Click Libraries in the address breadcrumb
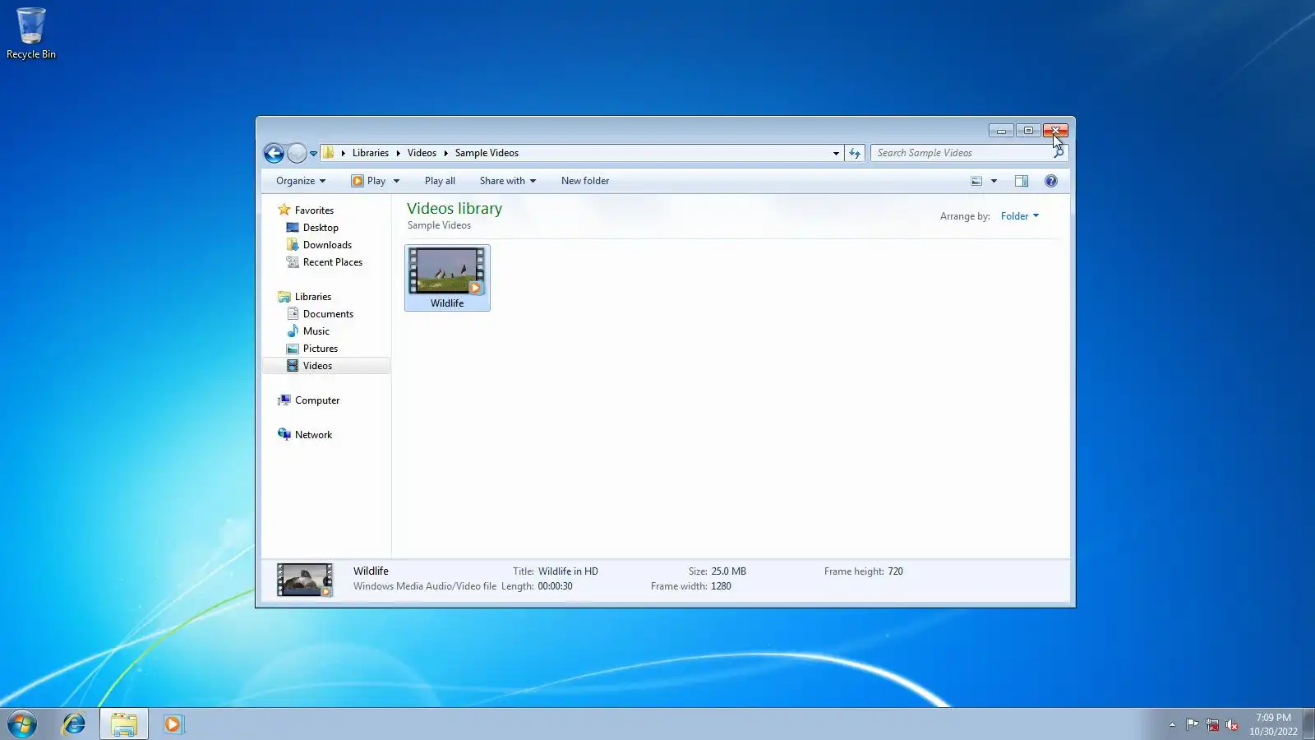Screen dimensions: 1315x740 click(x=371, y=153)
